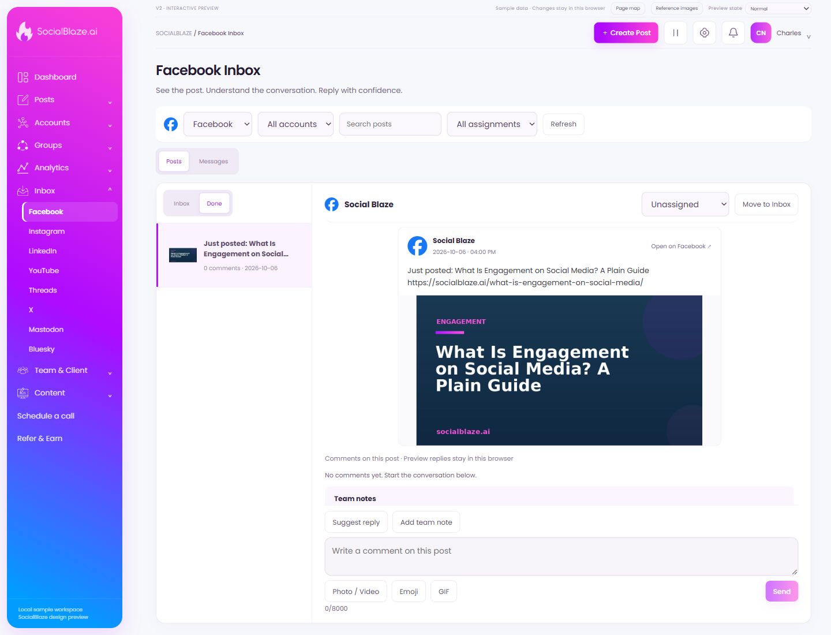The width and height of the screenshot is (831, 635).
Task: Click the Write a comment text area
Action: pos(562,556)
